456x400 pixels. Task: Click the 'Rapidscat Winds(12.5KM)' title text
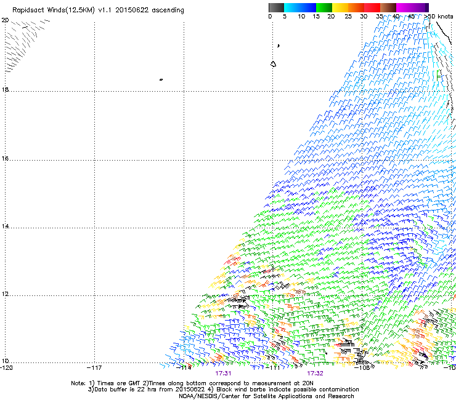pos(54,10)
